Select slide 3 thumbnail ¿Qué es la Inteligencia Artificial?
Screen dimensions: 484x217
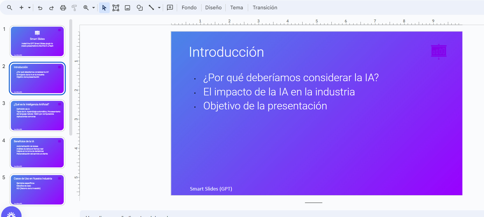point(37,115)
